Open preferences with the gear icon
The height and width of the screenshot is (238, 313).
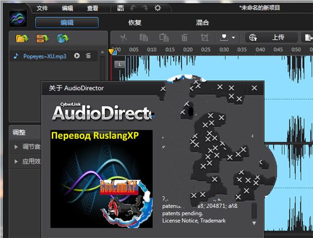click(x=158, y=8)
